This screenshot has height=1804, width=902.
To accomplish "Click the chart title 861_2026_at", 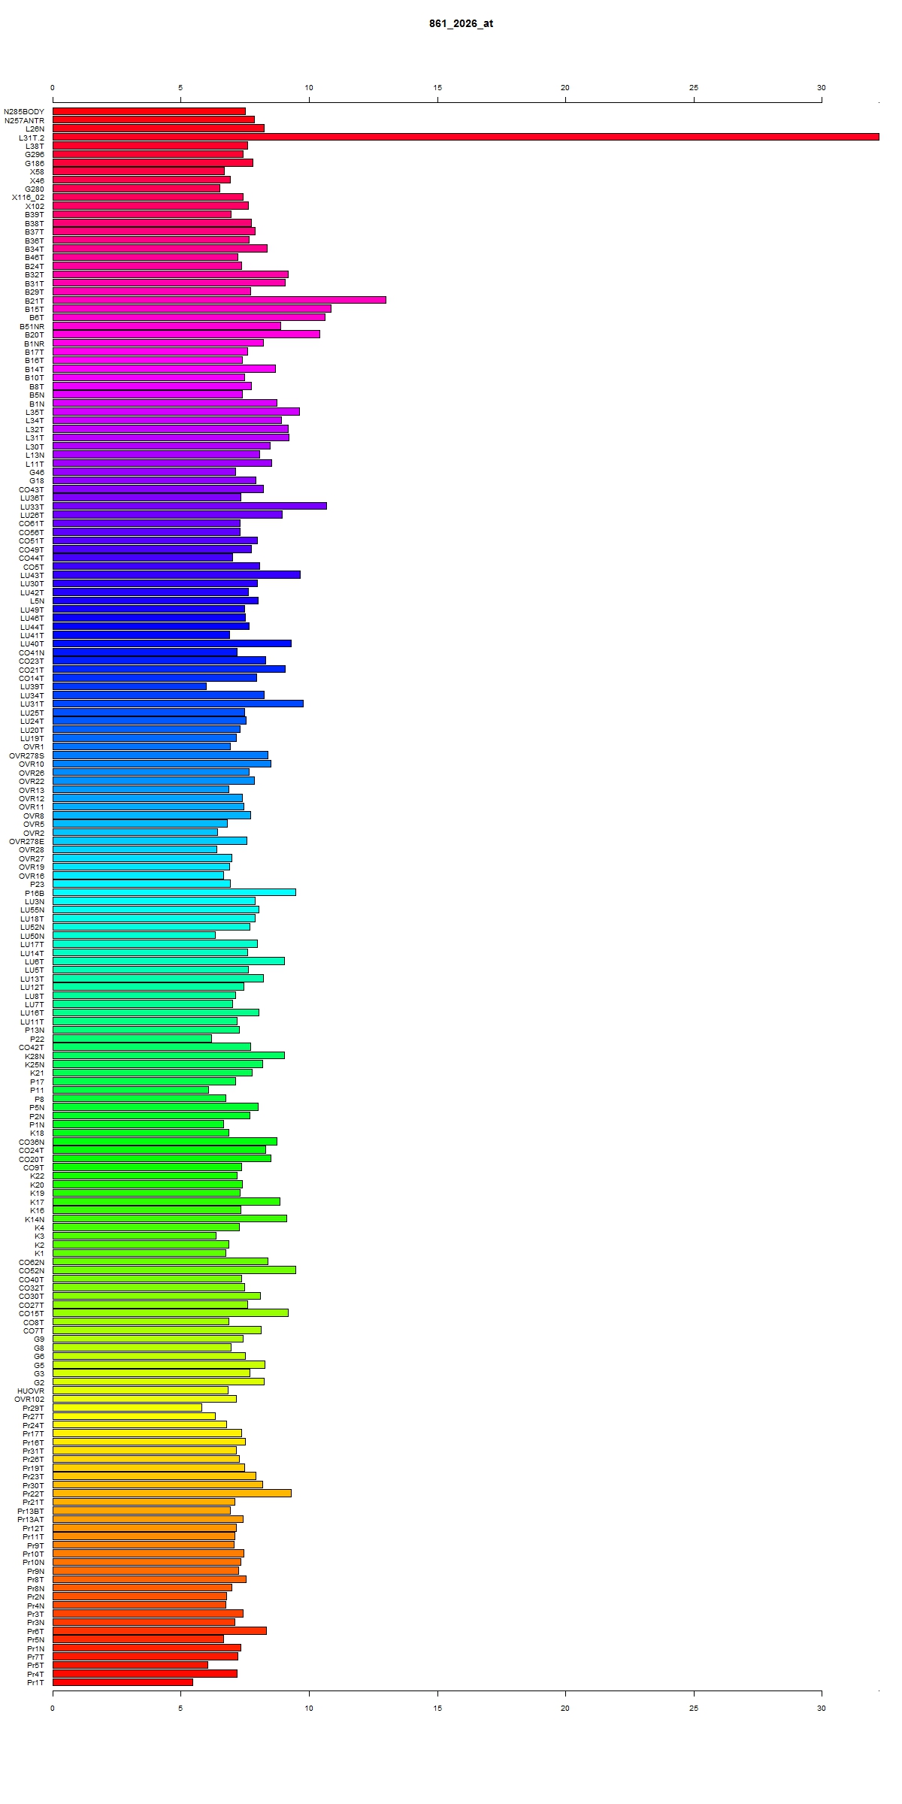I will 461,23.
